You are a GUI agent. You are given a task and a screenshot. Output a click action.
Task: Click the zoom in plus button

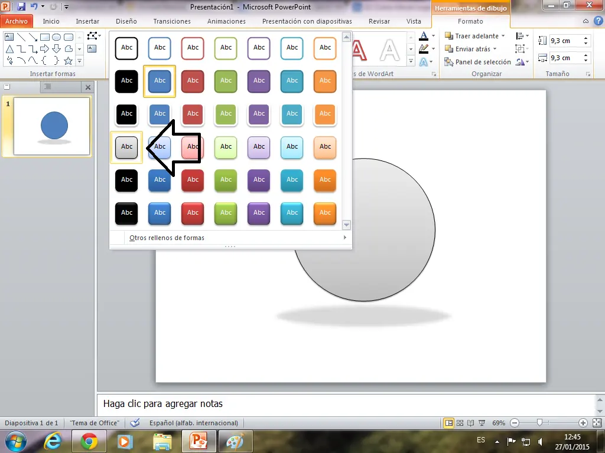[x=583, y=423]
